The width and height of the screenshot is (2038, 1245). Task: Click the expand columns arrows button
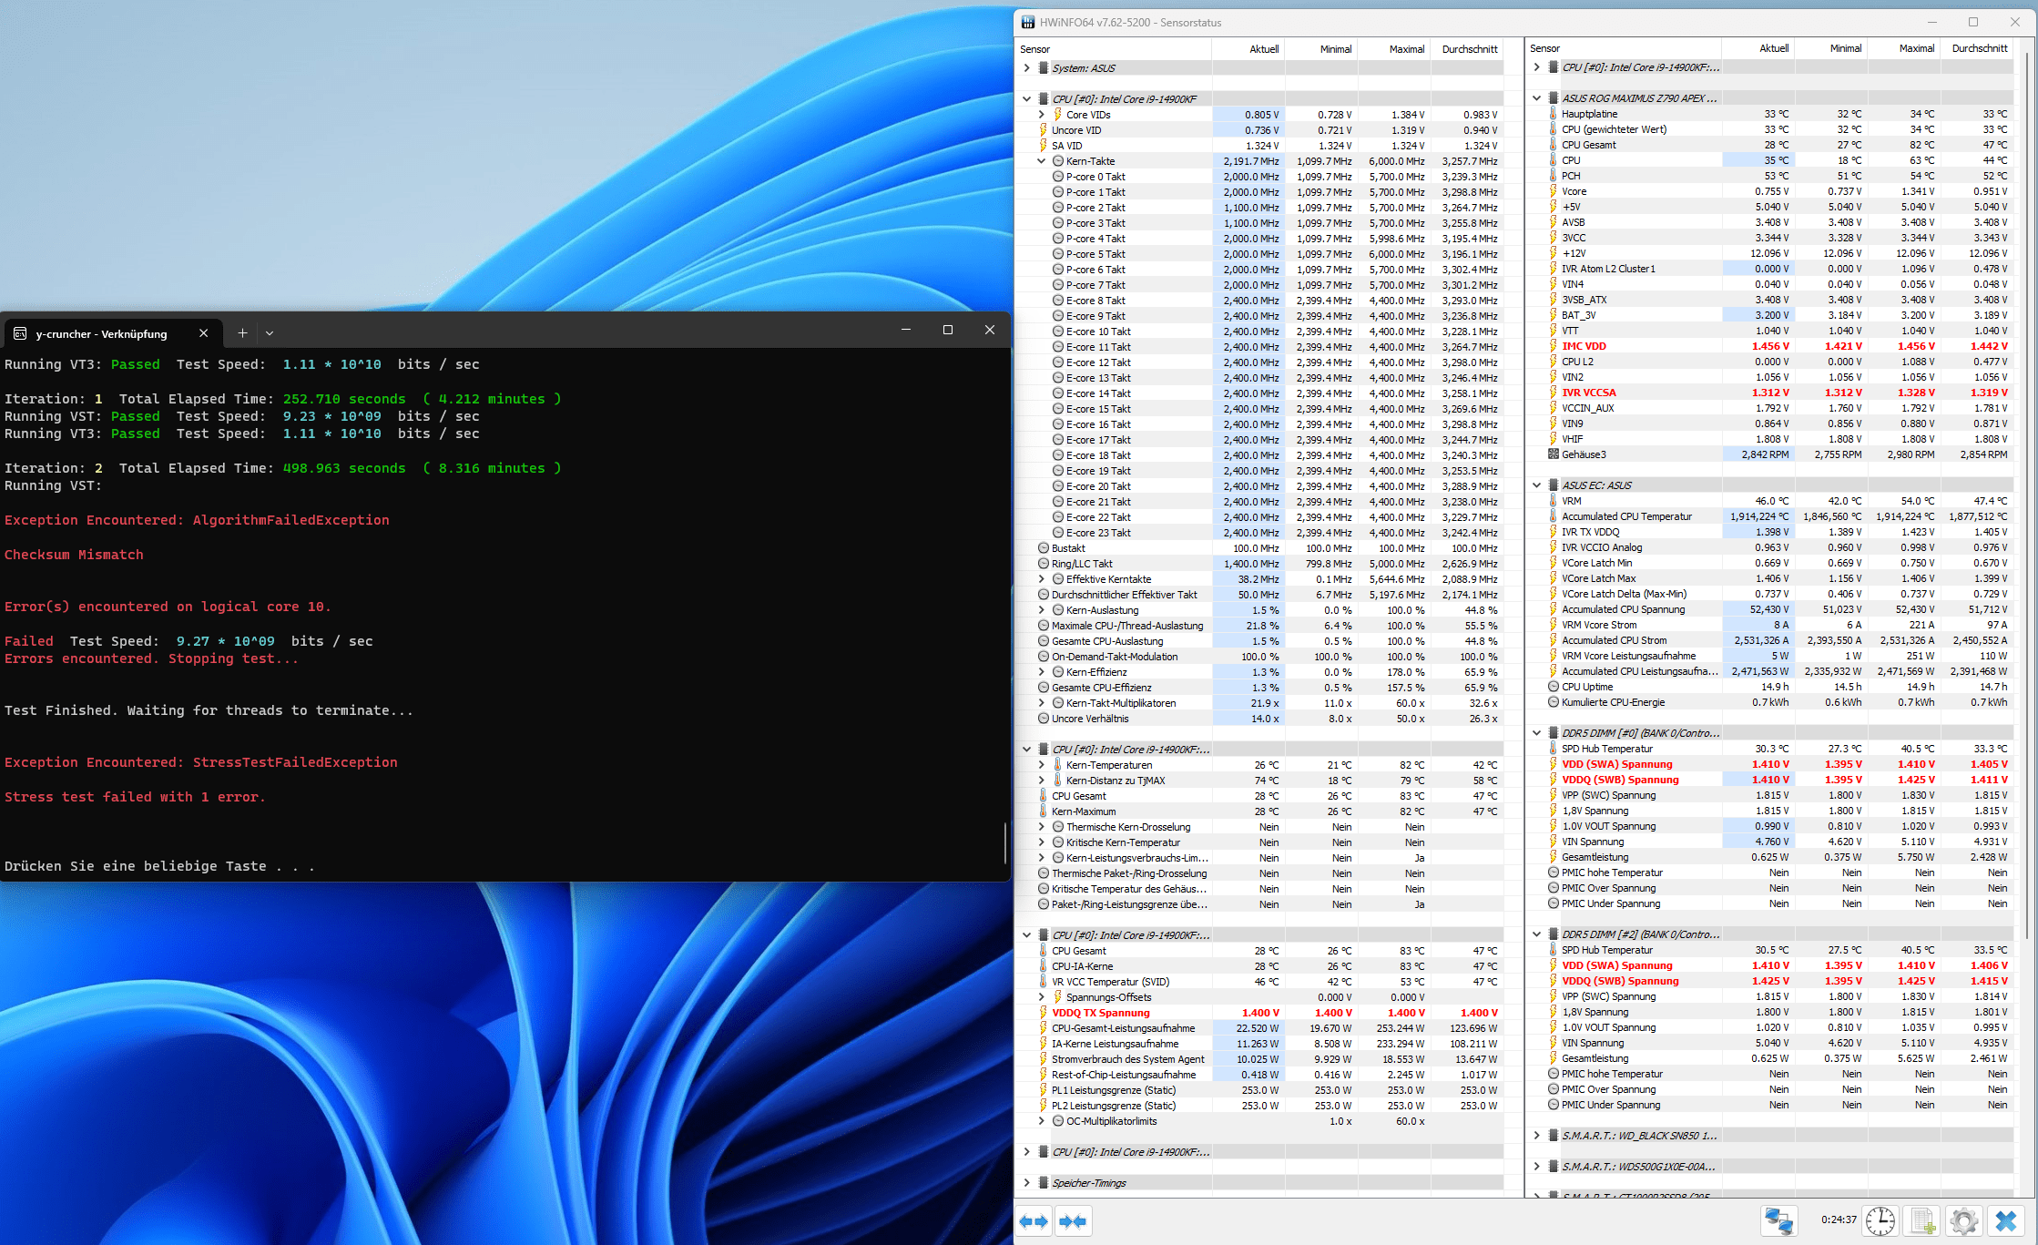1034,1221
